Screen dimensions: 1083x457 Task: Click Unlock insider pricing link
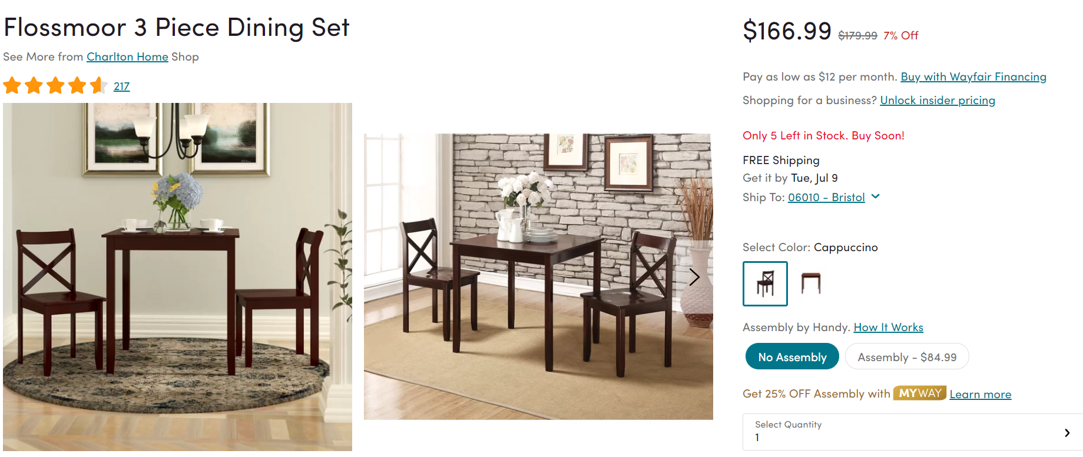938,101
